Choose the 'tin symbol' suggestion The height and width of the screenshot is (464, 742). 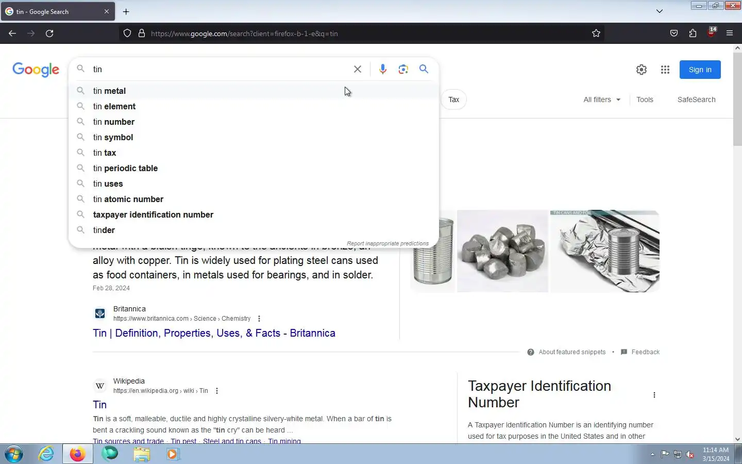click(254, 137)
